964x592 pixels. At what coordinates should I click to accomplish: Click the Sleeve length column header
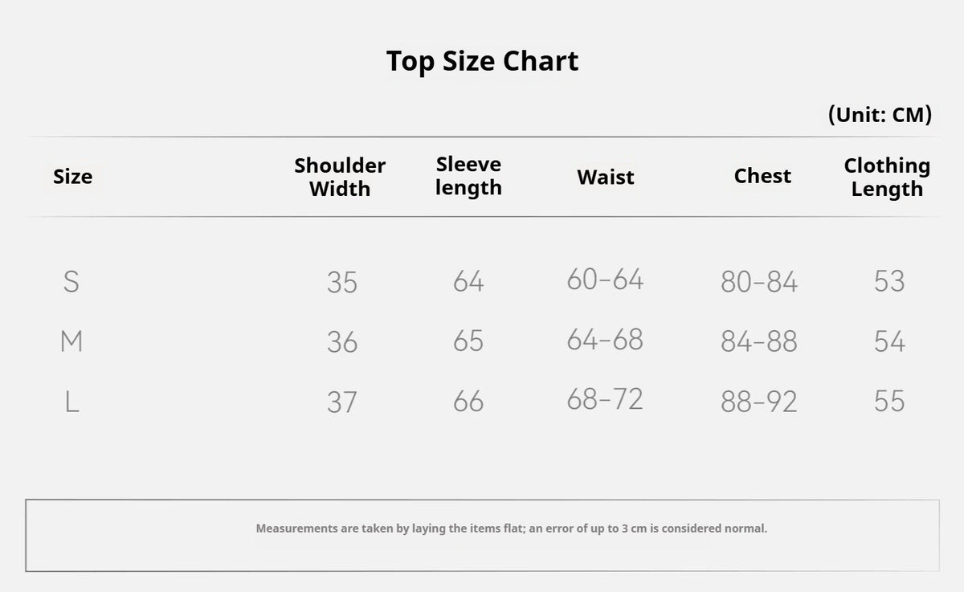click(x=468, y=176)
